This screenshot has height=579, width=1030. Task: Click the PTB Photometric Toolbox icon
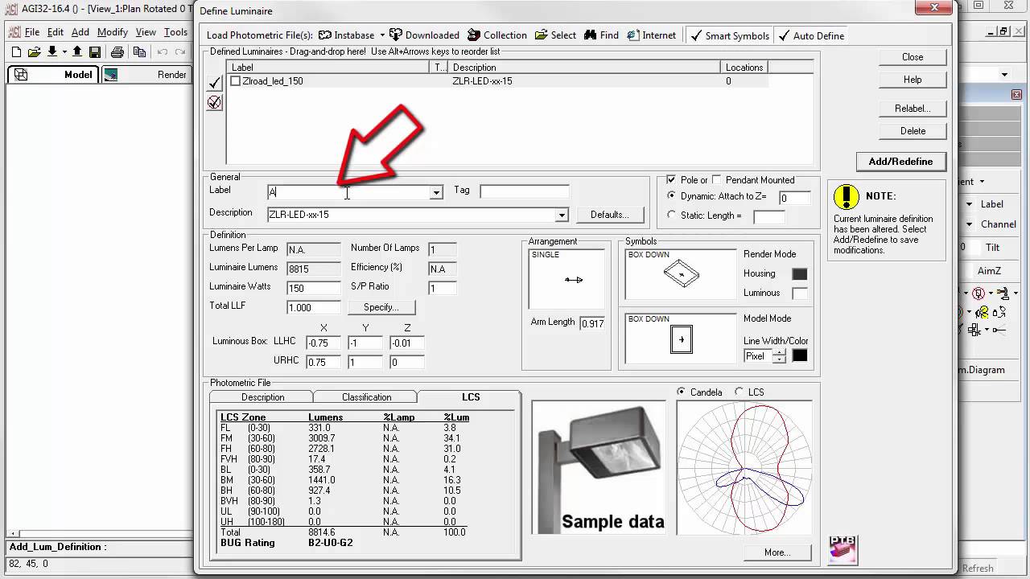[x=843, y=550]
